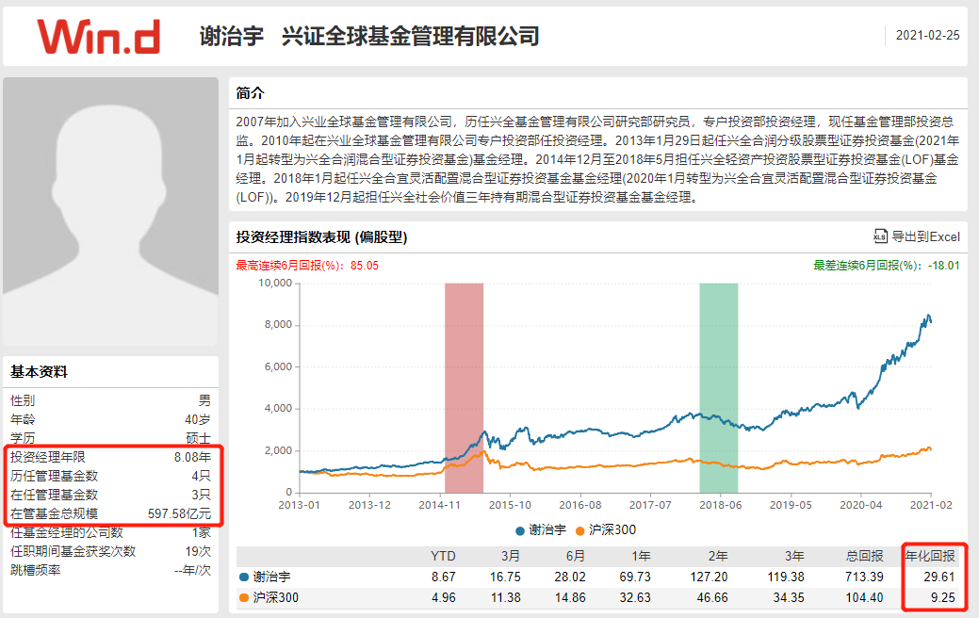Click the biography paragraph text
979x618 pixels.
597,159
